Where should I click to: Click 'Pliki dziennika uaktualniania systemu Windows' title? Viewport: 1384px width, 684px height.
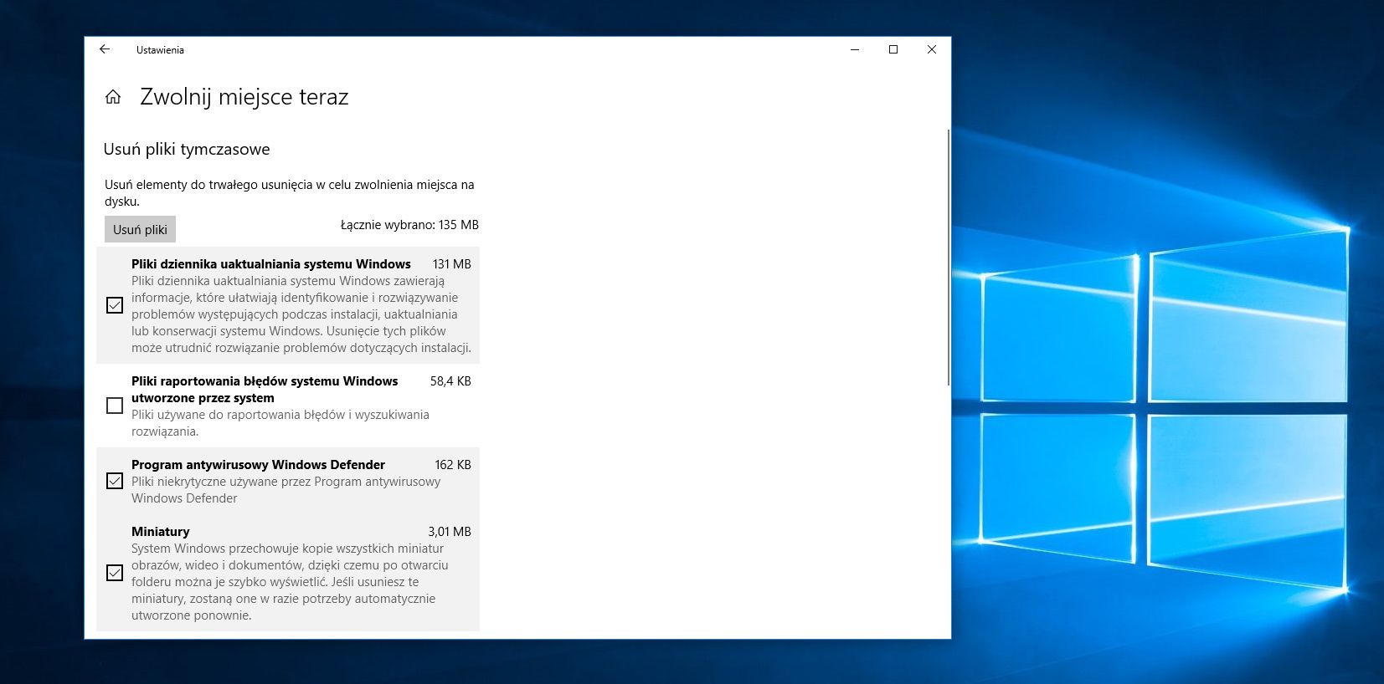tap(271, 264)
